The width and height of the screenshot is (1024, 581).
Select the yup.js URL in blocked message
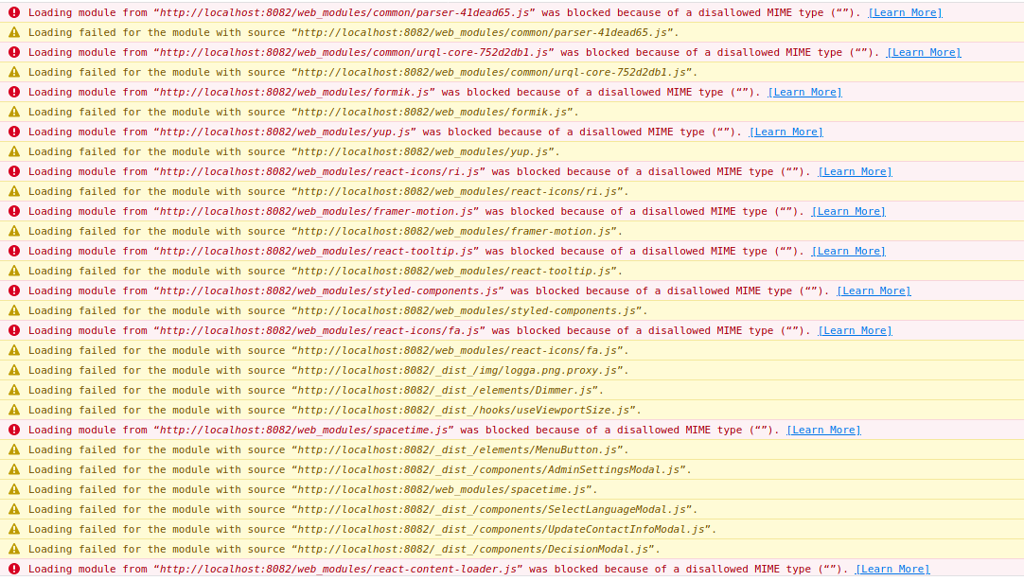point(285,132)
